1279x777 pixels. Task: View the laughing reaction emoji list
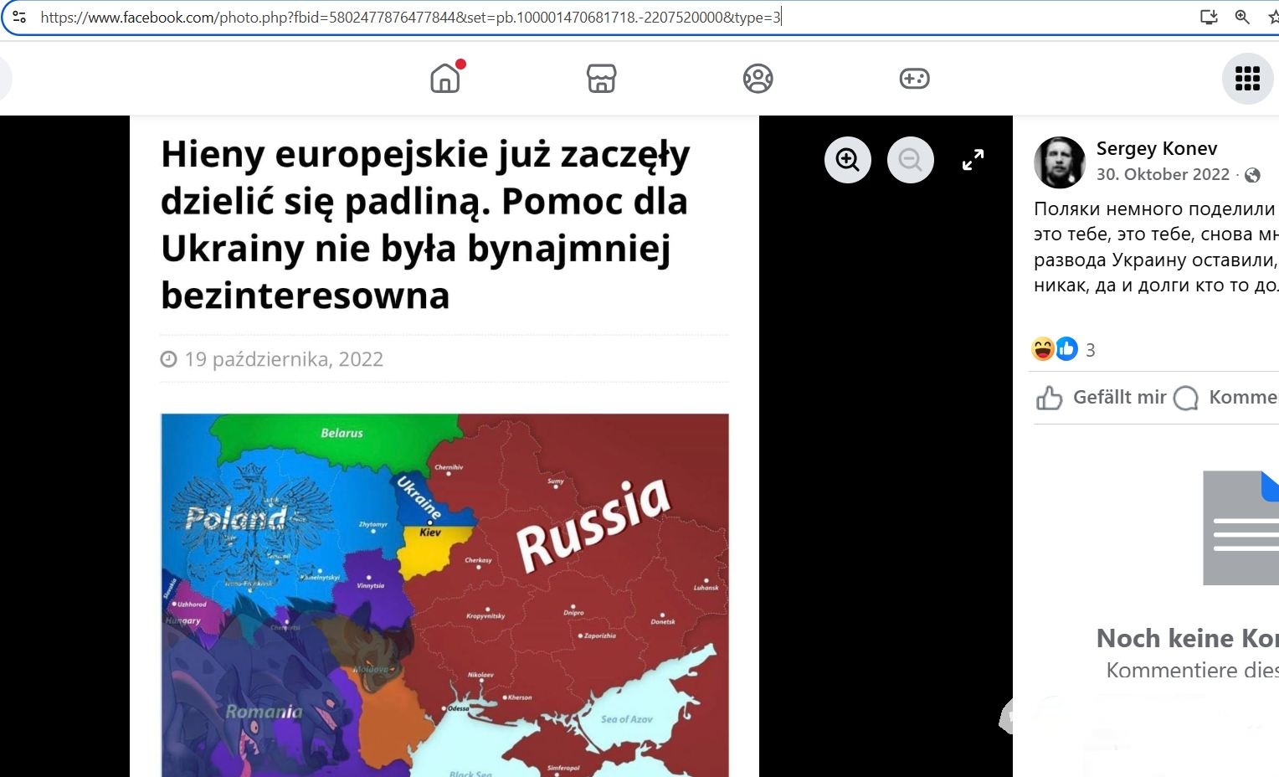[1043, 349]
